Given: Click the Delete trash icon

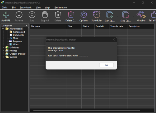Looking at the screenshot, I should (x=58, y=15).
